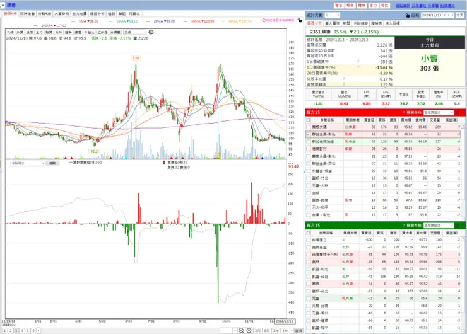
Task: Toggle the 外資 indicator button
Action: pos(20,32)
